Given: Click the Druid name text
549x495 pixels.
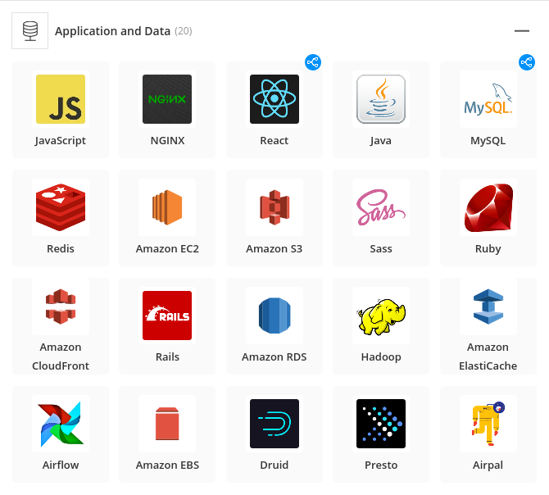Looking at the screenshot, I should (x=274, y=465).
